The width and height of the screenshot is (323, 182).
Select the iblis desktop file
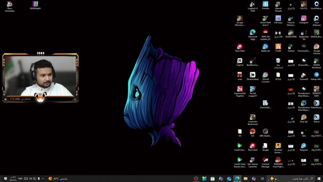click(x=304, y=133)
